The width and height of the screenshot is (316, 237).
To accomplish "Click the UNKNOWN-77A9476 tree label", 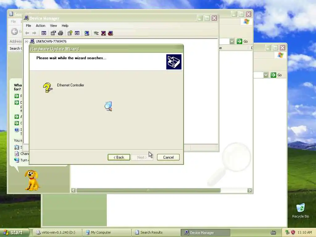I will click(x=51, y=41).
